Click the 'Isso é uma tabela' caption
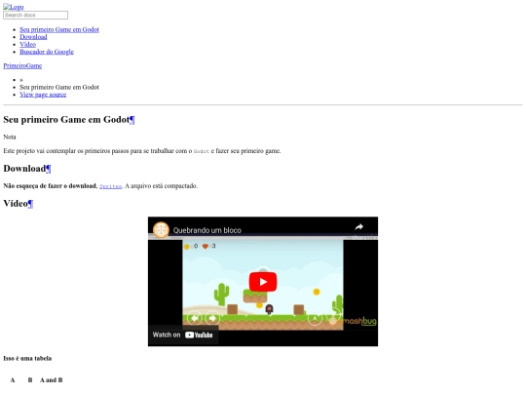 pyautogui.click(x=27, y=358)
